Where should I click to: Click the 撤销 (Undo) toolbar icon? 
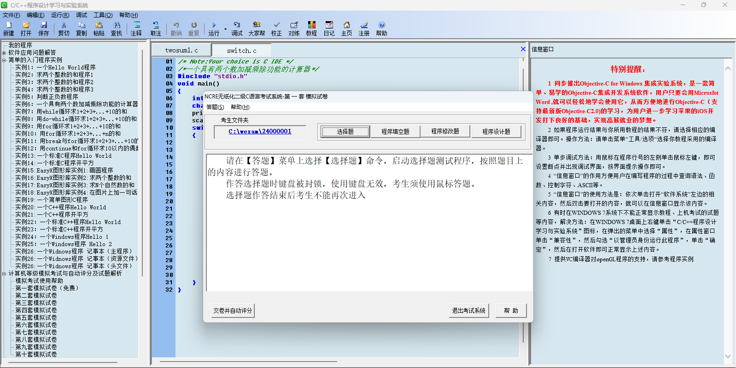pos(176,29)
